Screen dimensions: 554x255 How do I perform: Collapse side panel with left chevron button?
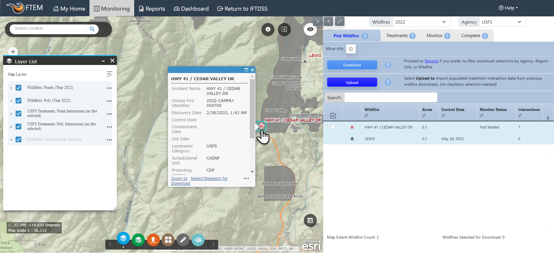point(328,21)
